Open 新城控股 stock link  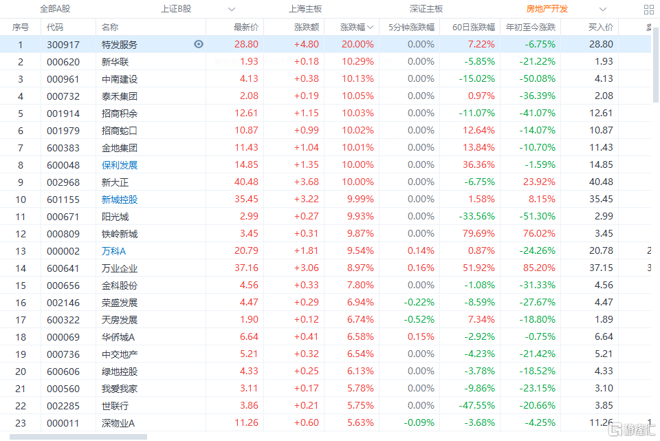[120, 200]
